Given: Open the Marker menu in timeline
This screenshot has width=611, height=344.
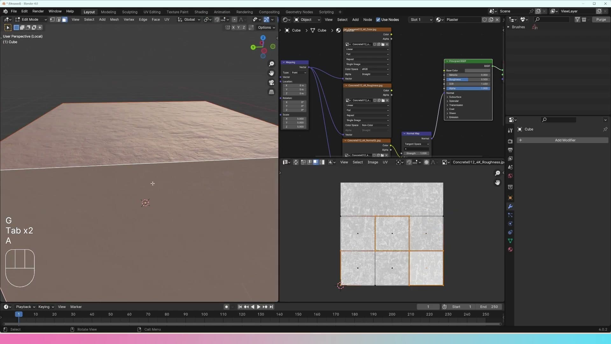Looking at the screenshot, I should (x=76, y=307).
